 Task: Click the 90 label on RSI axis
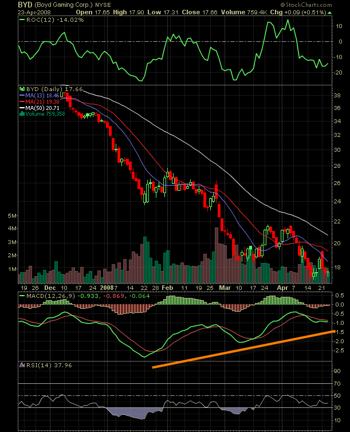[337, 371]
